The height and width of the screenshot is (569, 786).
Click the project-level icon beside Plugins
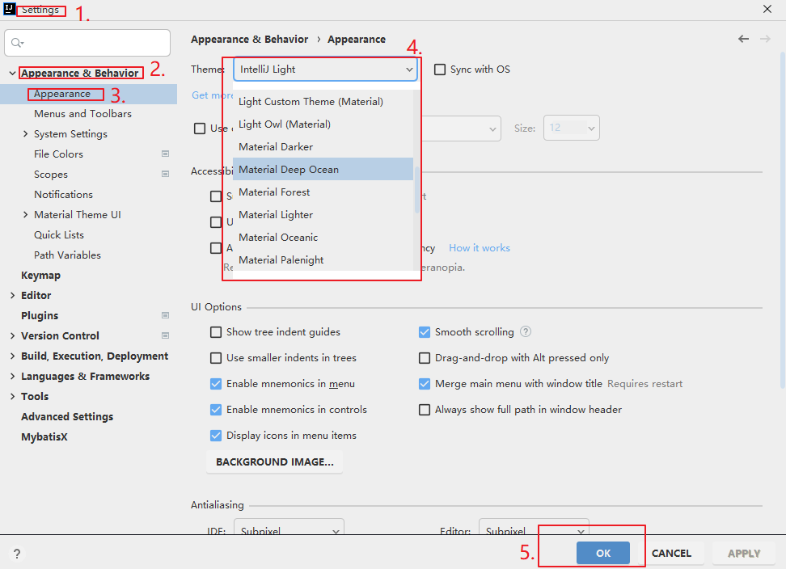coord(165,315)
